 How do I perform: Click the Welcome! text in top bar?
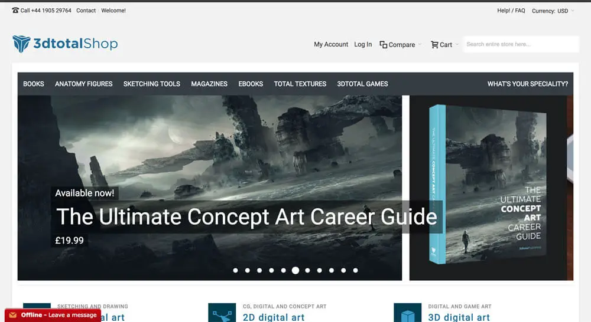[113, 11]
